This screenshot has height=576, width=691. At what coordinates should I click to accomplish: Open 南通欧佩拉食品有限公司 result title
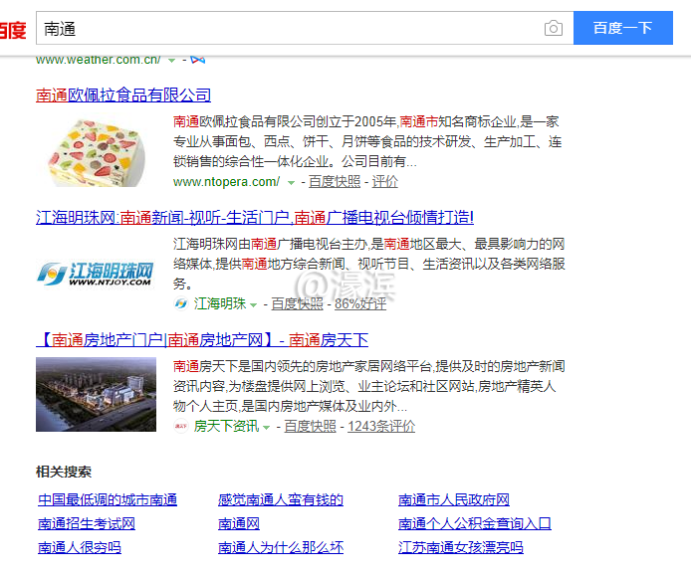point(123,95)
